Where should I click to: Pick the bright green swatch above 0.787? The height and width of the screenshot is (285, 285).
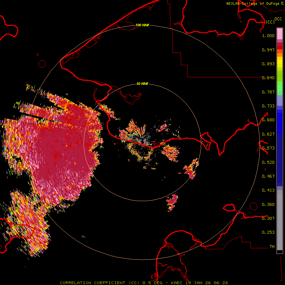tap(280, 86)
